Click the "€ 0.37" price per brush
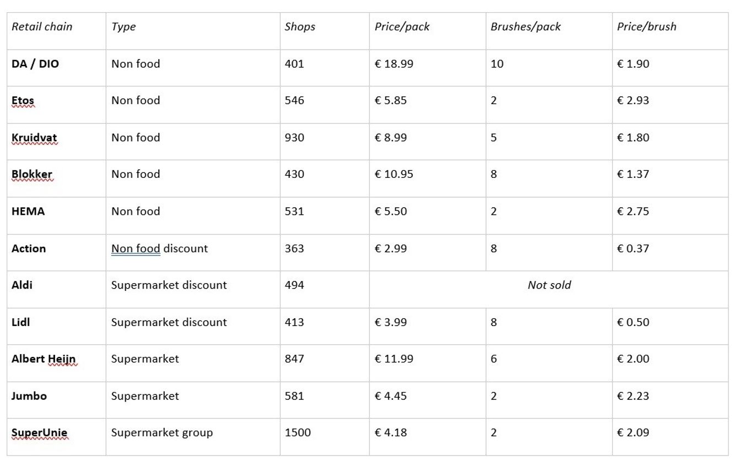This screenshot has width=734, height=466. pos(633,248)
